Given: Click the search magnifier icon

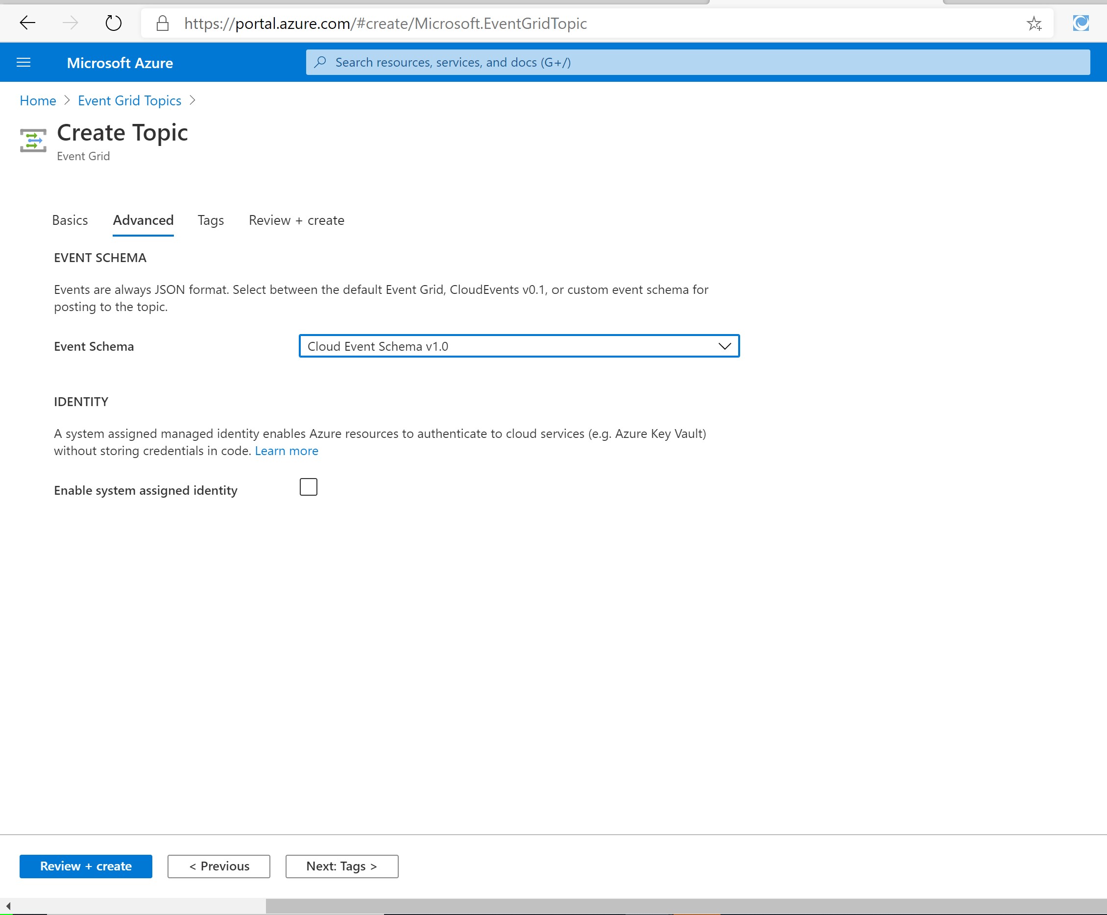Looking at the screenshot, I should pos(320,62).
